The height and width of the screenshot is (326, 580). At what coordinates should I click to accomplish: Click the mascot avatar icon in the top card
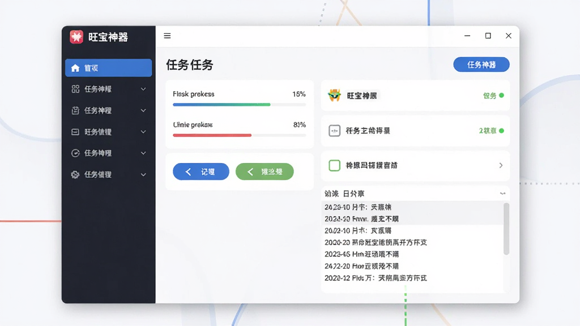coord(334,95)
